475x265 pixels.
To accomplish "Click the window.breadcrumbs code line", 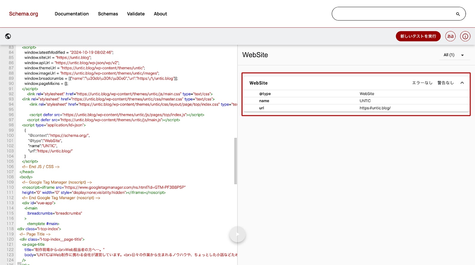I will 101,78.
